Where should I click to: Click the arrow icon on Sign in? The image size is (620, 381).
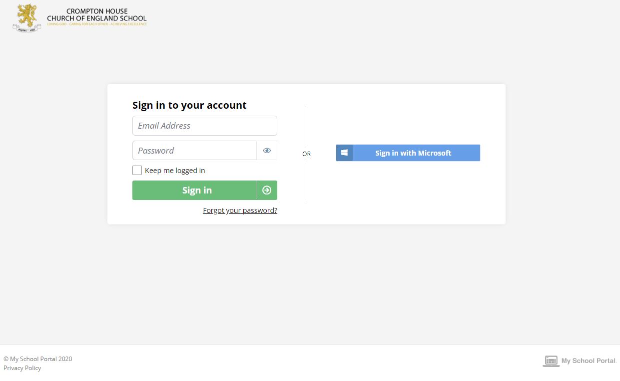click(x=267, y=190)
